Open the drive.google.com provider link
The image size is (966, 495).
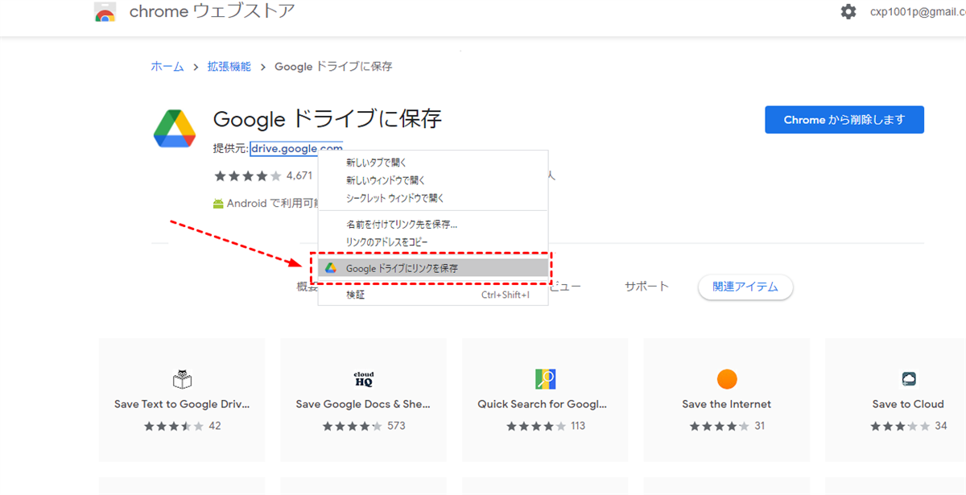tap(296, 149)
